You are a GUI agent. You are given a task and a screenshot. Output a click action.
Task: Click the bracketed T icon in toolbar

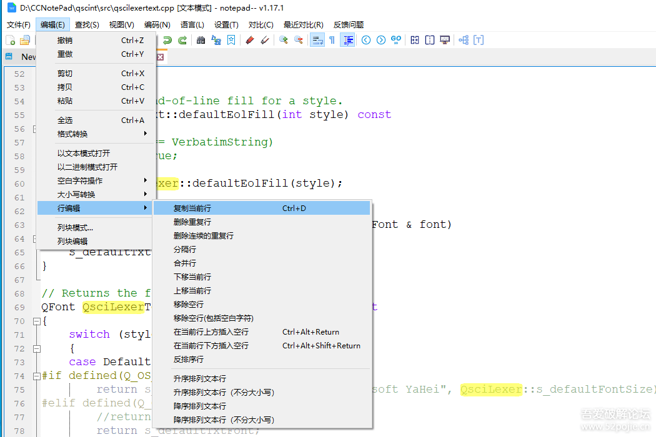[x=479, y=40]
